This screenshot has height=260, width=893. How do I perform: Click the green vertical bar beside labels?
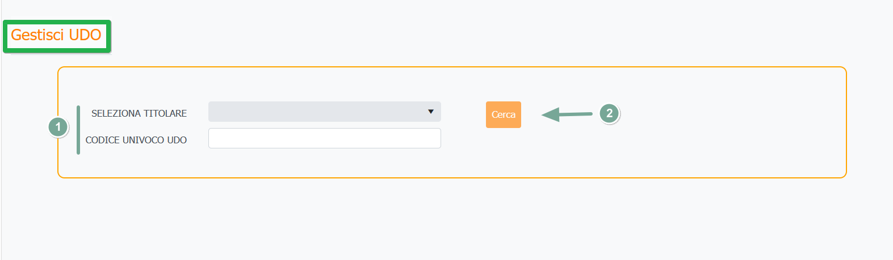coord(78,130)
